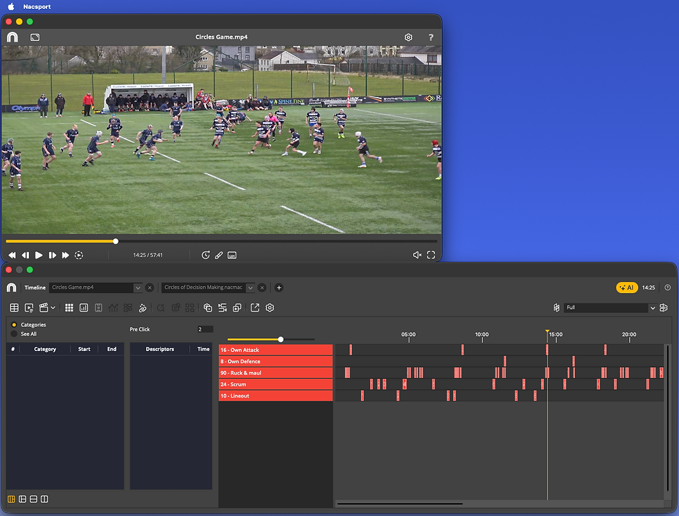Click the charts statistics icon in the toolbar
This screenshot has width=679, height=516.
tap(84, 308)
